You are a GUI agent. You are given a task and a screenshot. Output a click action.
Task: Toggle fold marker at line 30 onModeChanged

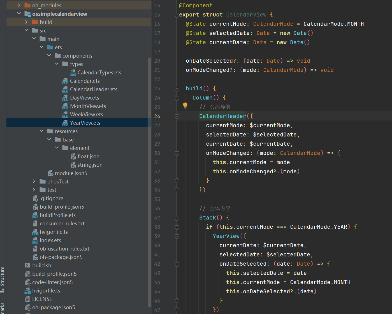coord(177,153)
